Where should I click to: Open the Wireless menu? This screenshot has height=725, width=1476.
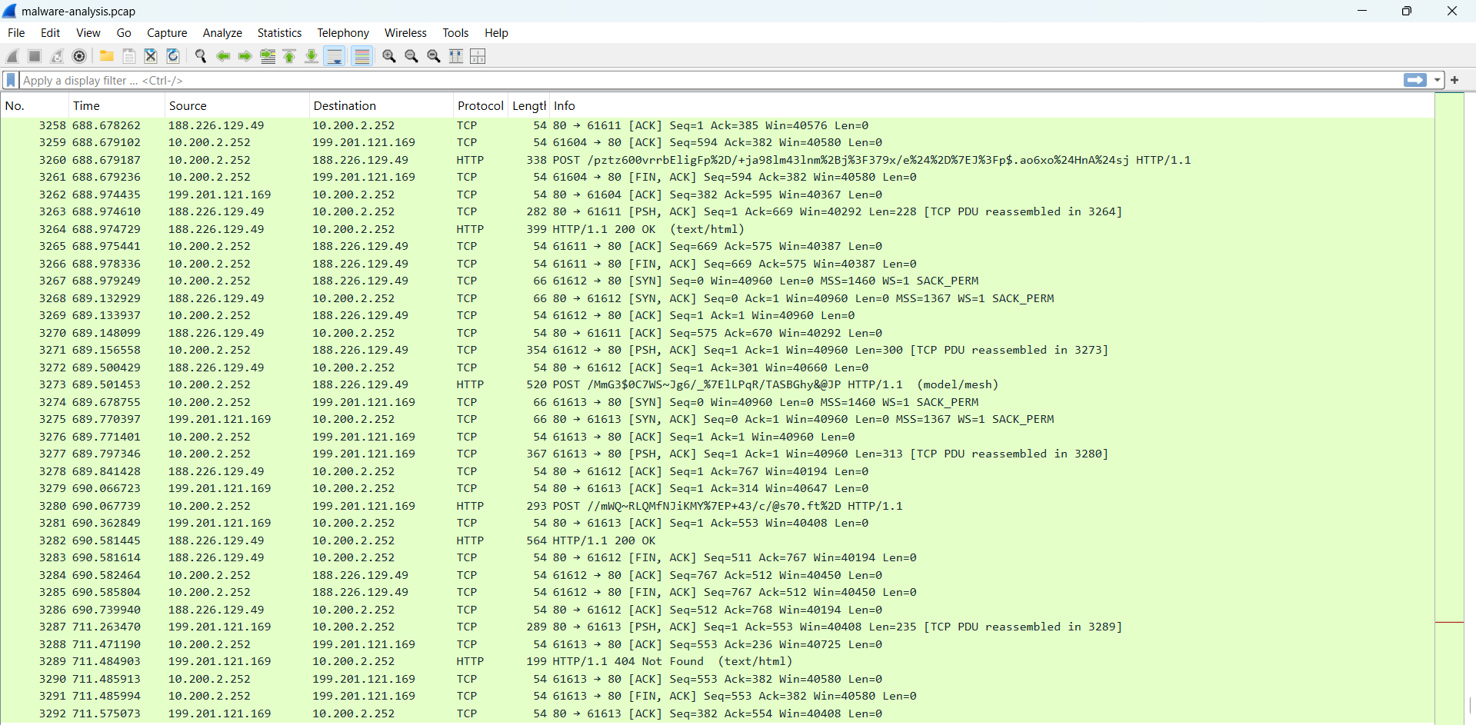[x=405, y=32]
